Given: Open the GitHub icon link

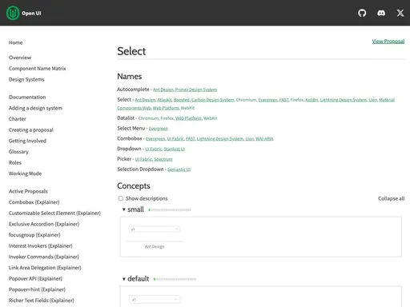Looking at the screenshot, I should click(x=362, y=13).
